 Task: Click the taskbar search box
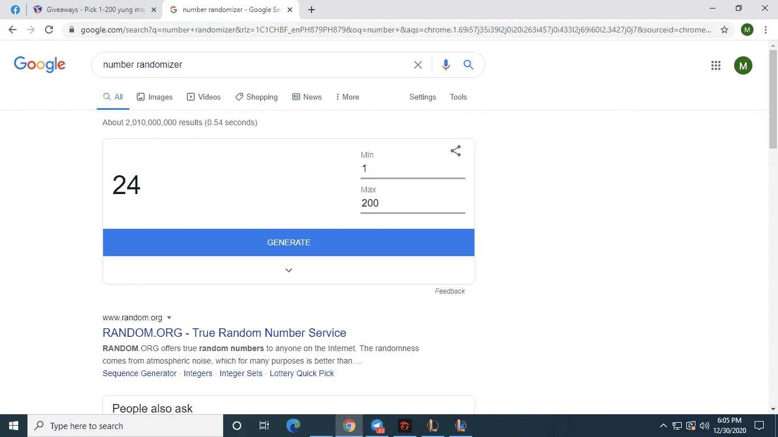[125, 426]
